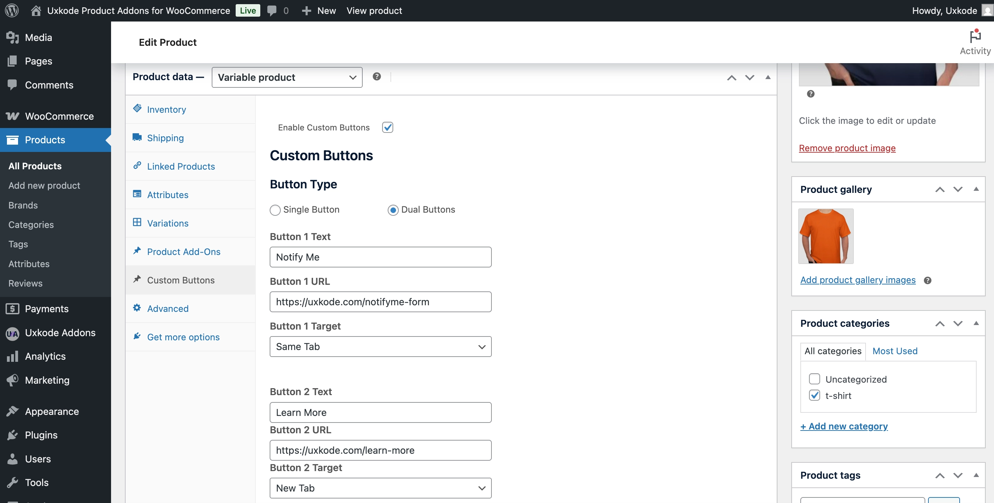The width and height of the screenshot is (994, 503).
Task: Collapse the Product gallery panel
Action: pos(976,189)
